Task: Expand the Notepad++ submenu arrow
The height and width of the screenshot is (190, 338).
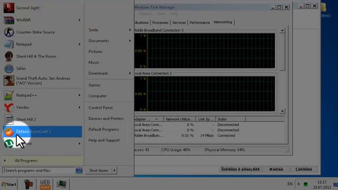Action: click(80, 95)
